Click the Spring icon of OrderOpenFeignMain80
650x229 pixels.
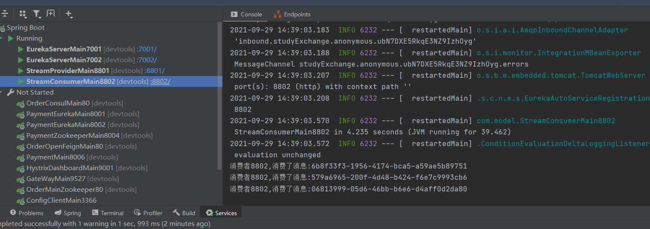20,147
